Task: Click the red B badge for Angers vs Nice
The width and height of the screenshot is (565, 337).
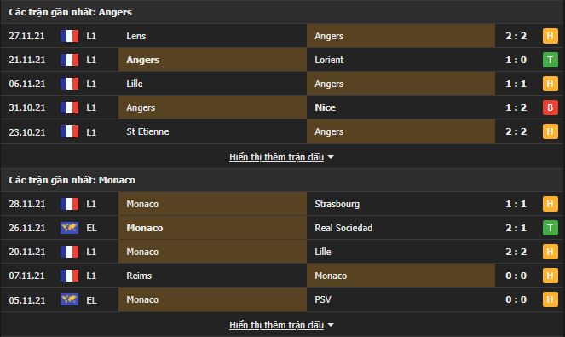Action: point(550,107)
